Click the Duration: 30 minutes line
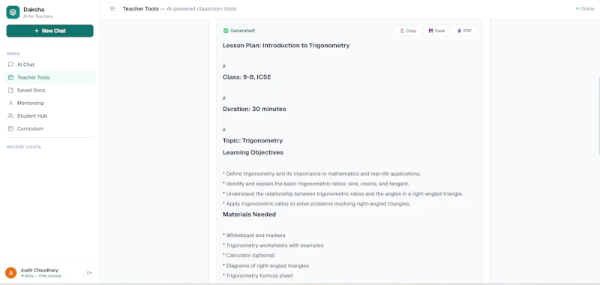Screen dimensions: 600x285 coord(254,109)
